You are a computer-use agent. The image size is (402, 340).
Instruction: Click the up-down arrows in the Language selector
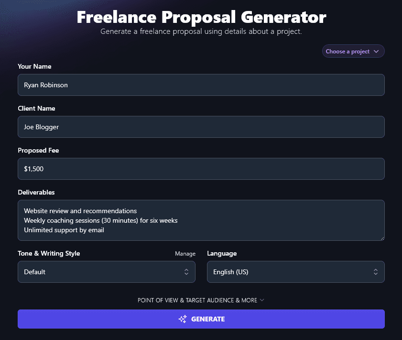pos(376,272)
